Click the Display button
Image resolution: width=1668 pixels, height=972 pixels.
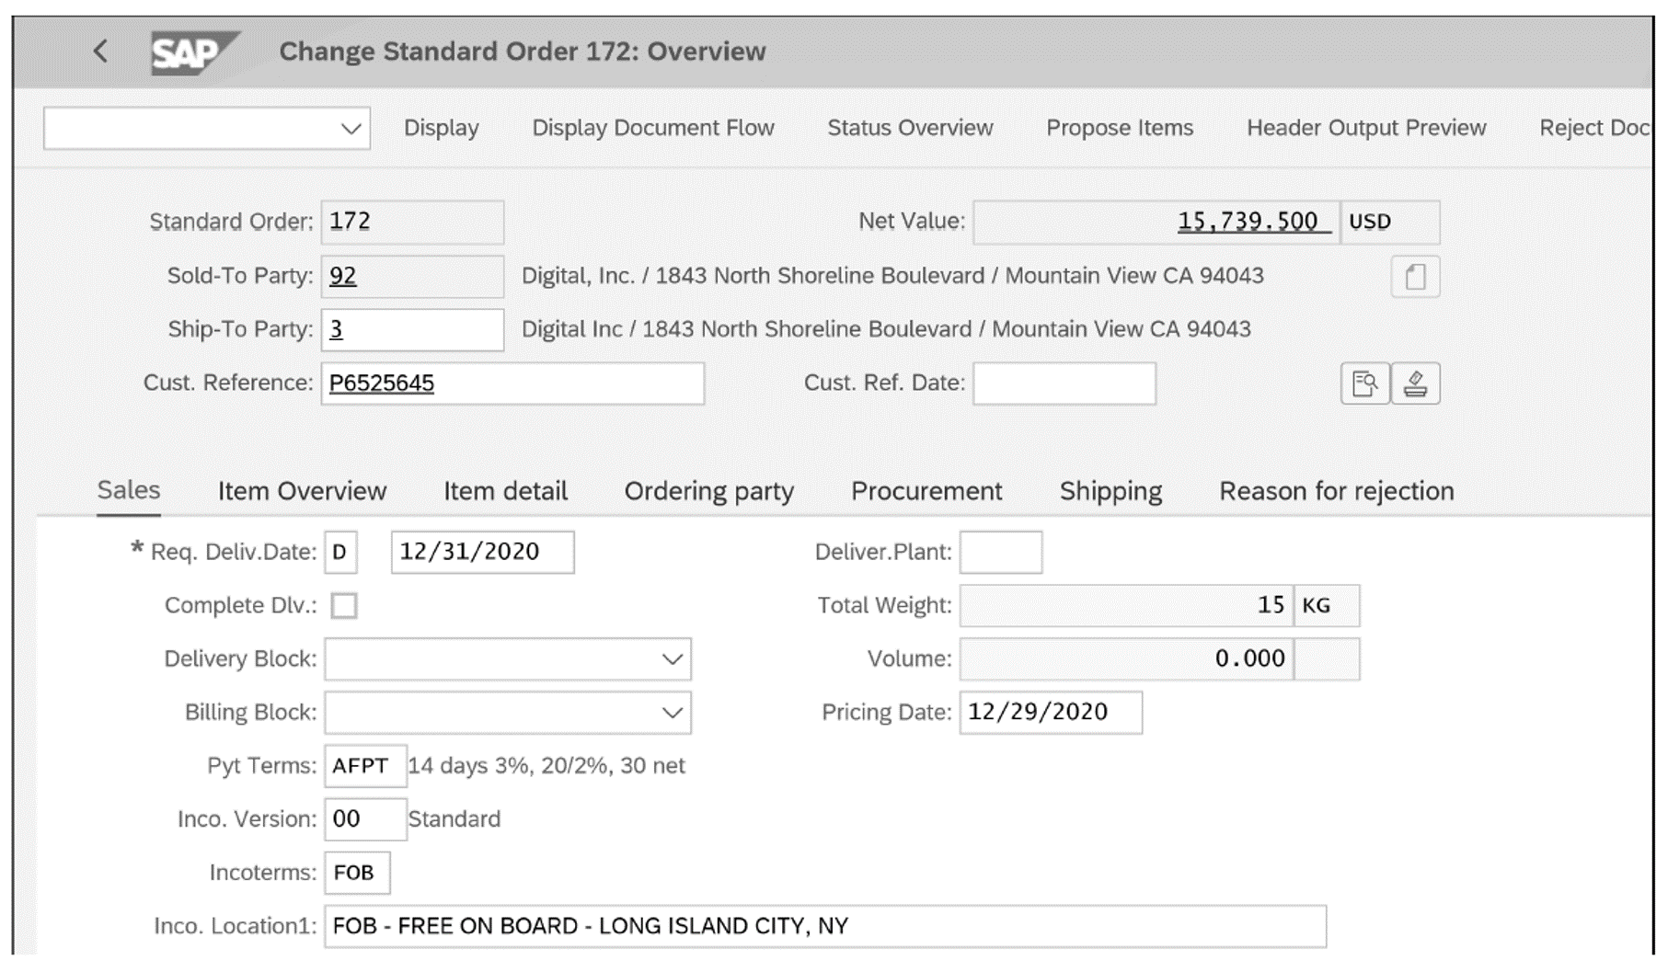tap(441, 128)
